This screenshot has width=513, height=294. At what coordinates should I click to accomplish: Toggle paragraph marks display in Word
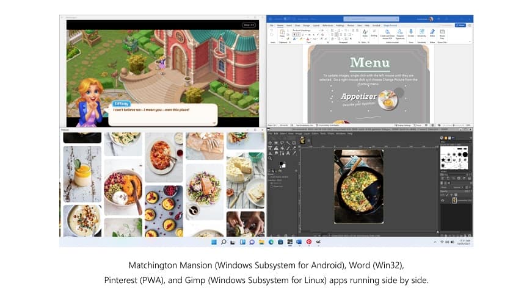click(351, 39)
